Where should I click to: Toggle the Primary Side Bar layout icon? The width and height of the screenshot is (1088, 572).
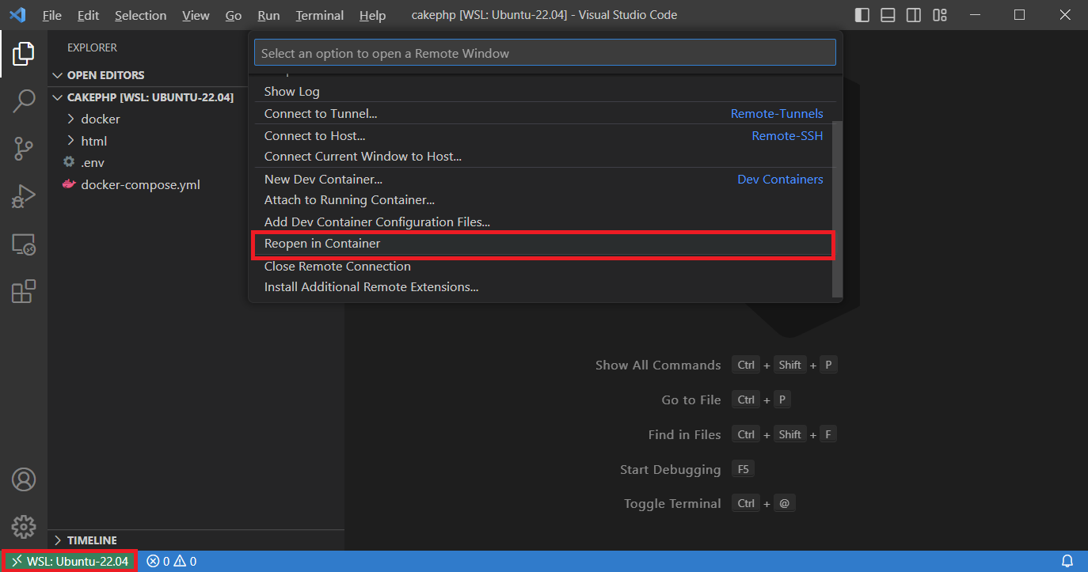tap(862, 15)
